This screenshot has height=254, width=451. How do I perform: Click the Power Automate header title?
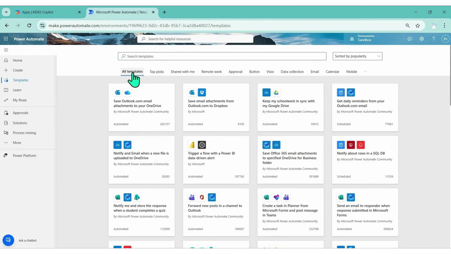click(29, 39)
